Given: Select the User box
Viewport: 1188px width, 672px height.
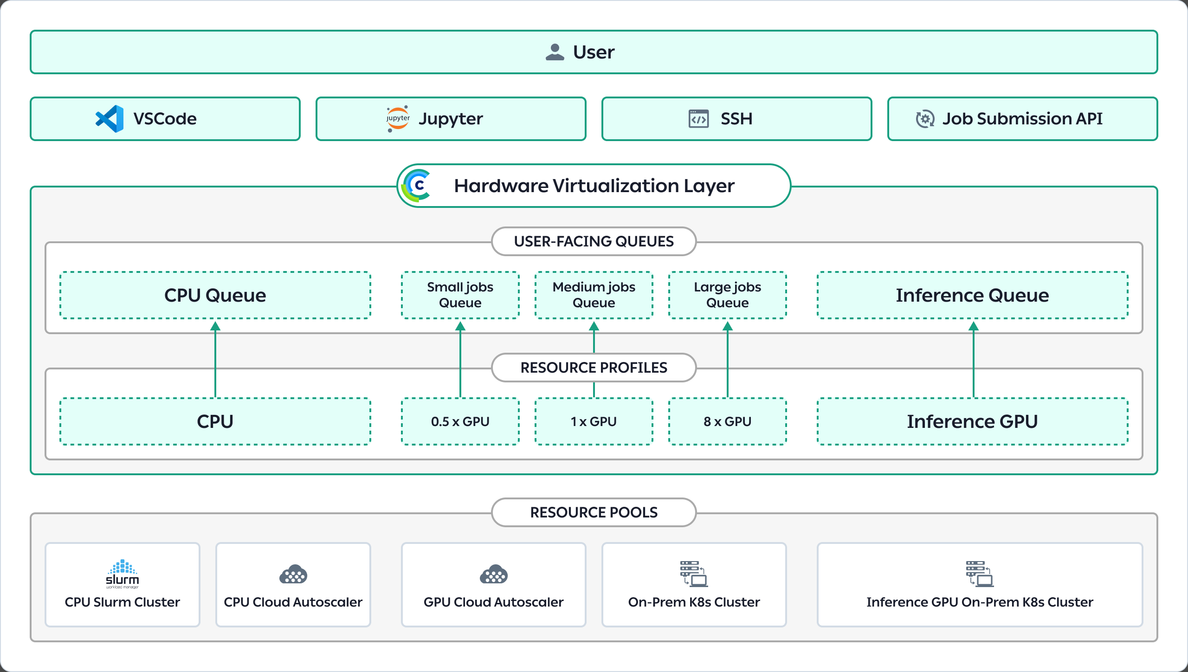Looking at the screenshot, I should pos(594,52).
